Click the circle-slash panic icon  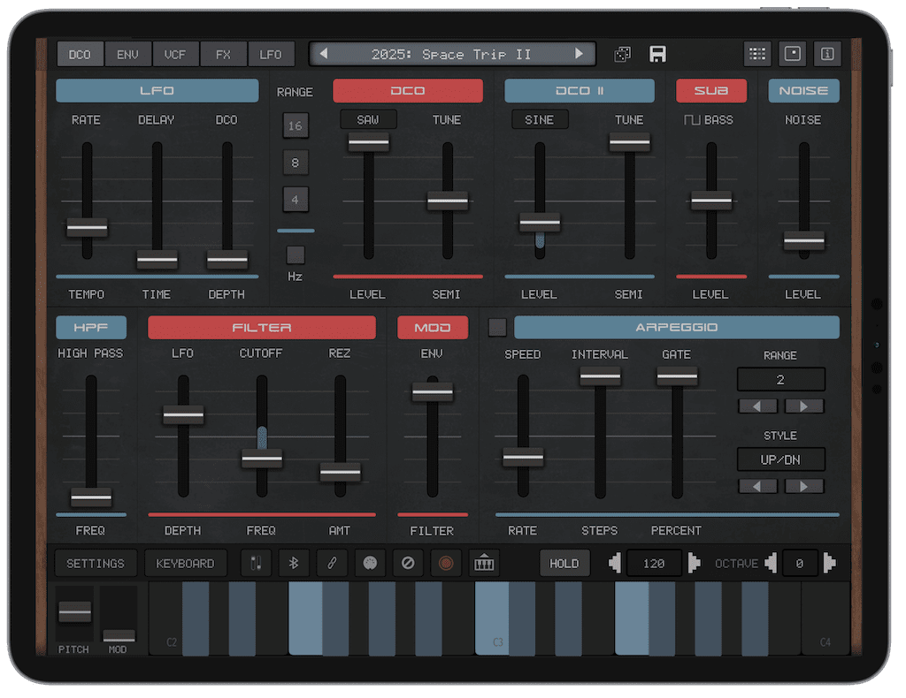[x=408, y=563]
